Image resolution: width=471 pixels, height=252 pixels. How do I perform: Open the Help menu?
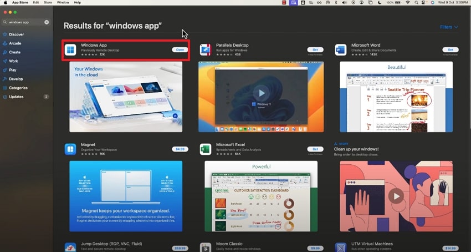[x=78, y=2]
